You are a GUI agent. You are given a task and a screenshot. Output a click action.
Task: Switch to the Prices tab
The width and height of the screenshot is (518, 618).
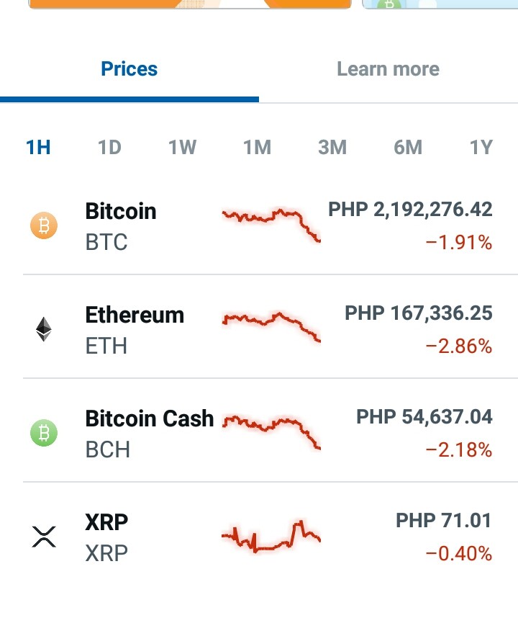(129, 69)
